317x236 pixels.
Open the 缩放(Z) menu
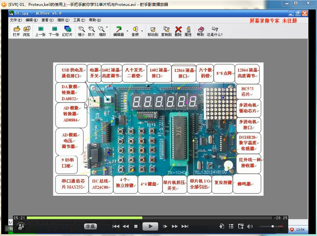point(63,20)
